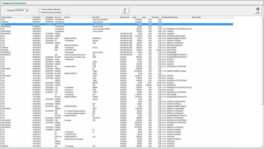Click person cell 'A Carneiro Home'
Image resolution: width=264 pixels, height=149 pixels.
70,67
